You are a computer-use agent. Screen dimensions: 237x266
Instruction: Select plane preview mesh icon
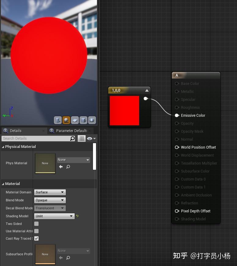(75, 120)
